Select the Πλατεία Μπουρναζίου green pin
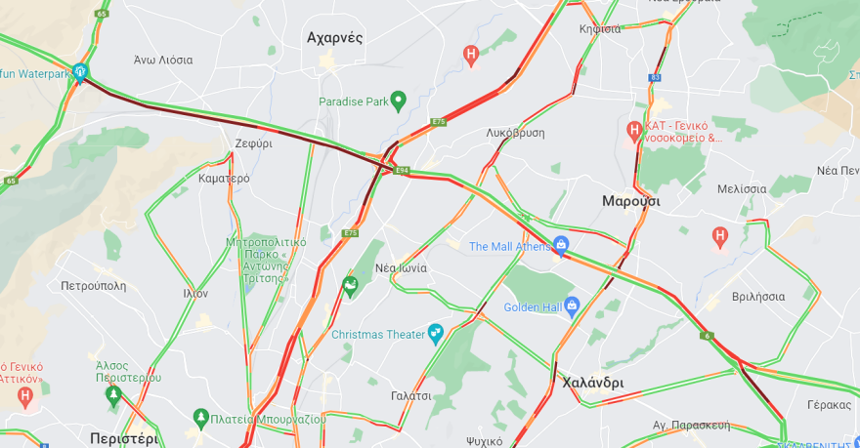Screen dimensions: 860x448 coord(201,419)
